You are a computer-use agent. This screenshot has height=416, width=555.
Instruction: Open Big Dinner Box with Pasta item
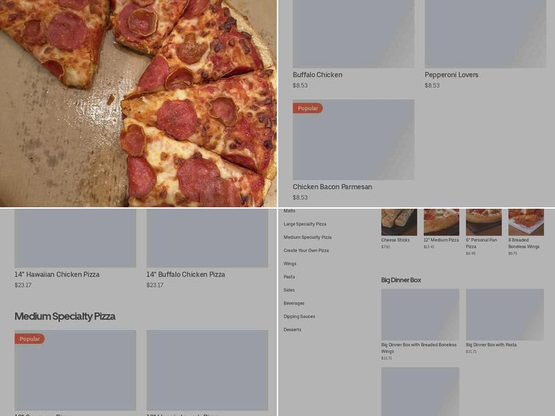[491, 345]
